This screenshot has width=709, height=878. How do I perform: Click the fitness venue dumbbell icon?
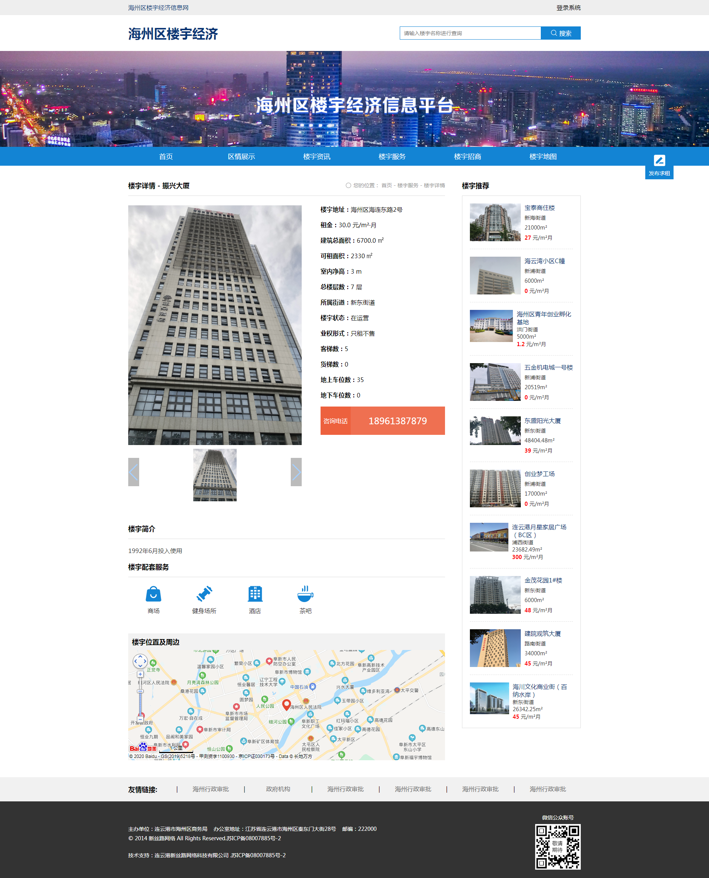[x=204, y=594]
